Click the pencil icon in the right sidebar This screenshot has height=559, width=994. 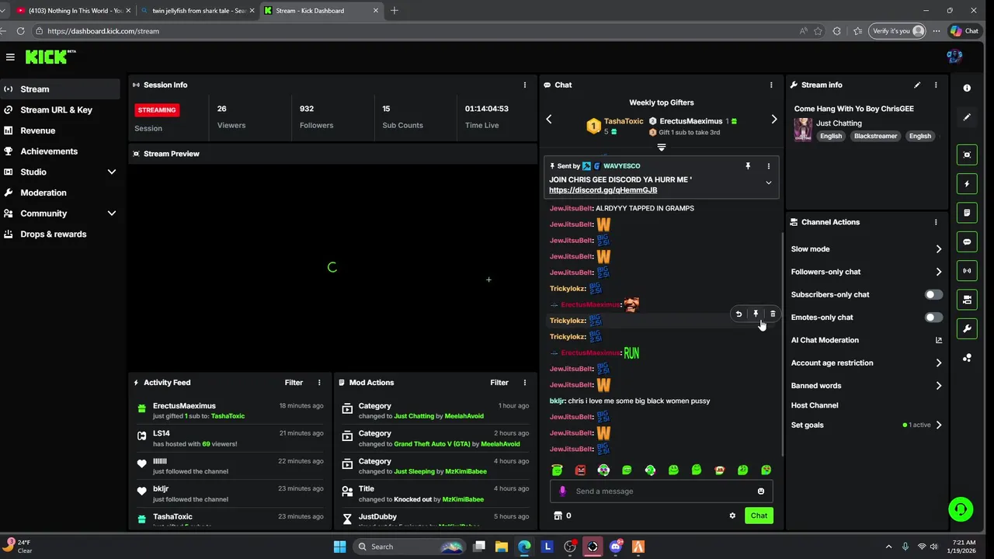(x=967, y=117)
